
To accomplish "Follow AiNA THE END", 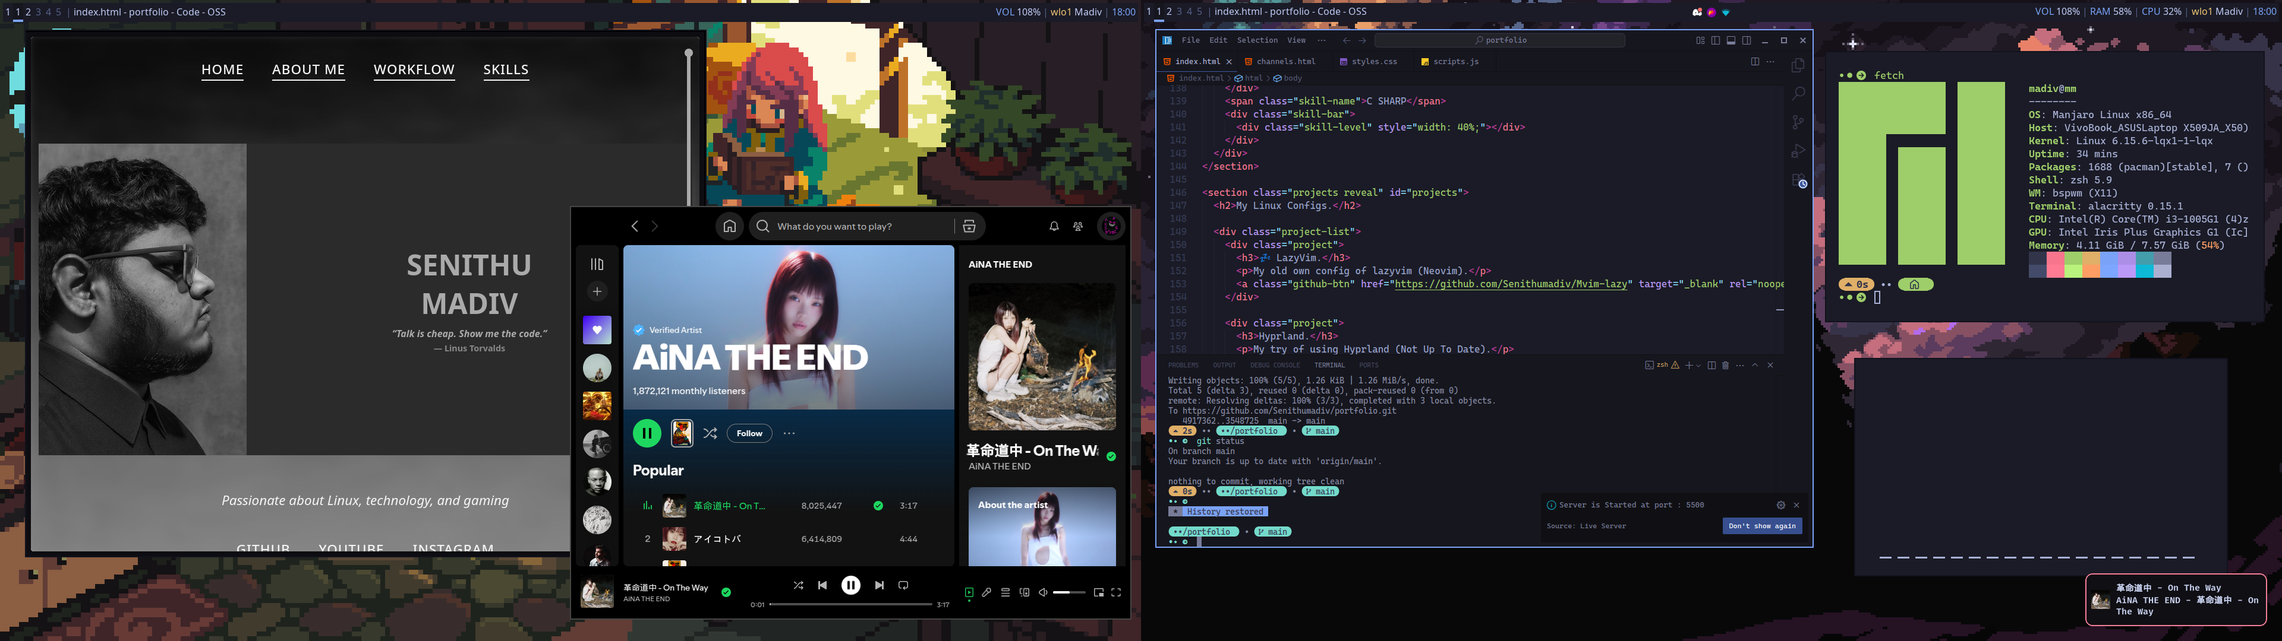I will coord(749,433).
